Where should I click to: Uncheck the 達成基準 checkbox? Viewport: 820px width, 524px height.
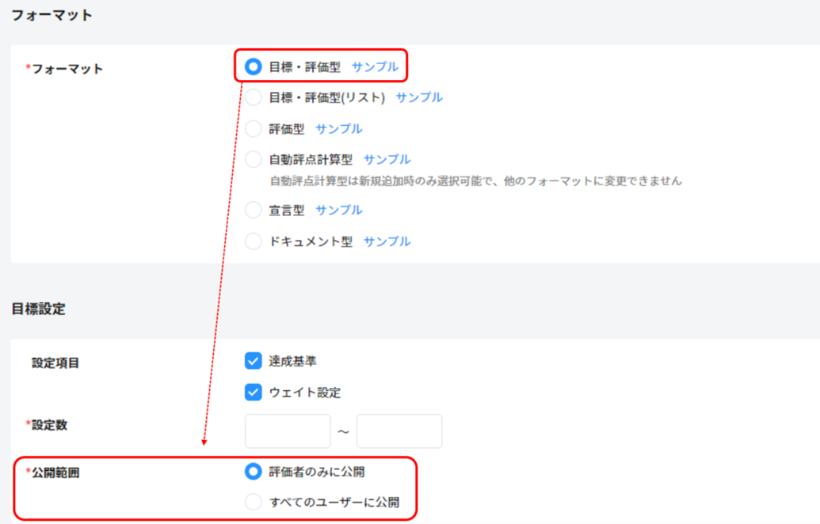(x=254, y=361)
